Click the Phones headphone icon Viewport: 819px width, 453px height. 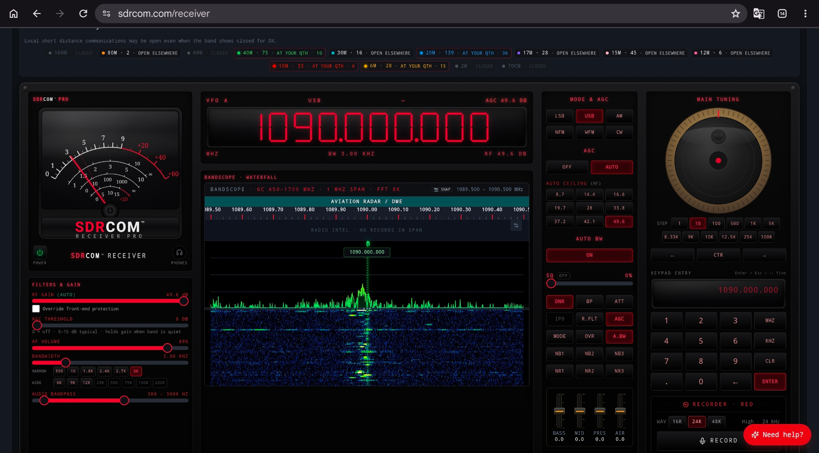179,252
